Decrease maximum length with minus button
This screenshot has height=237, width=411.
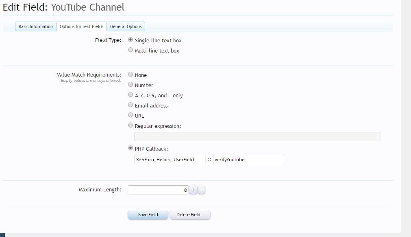202,190
